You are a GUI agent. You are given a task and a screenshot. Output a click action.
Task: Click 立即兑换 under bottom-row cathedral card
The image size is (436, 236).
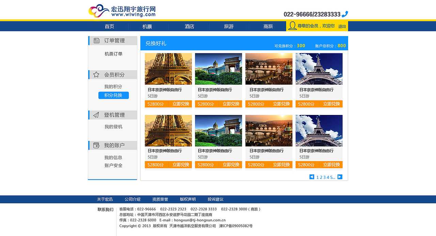click(x=231, y=165)
